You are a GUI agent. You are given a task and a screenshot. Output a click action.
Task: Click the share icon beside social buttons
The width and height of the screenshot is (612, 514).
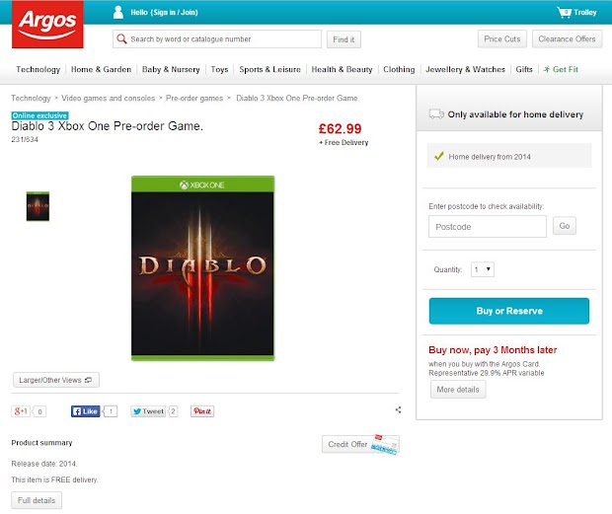point(398,410)
